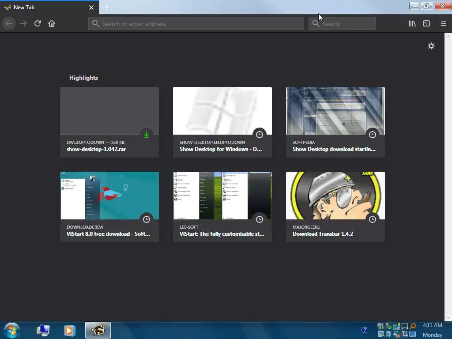Open link 'Show Desktop download startin...'
Image resolution: width=452 pixels, height=339 pixels.
(x=334, y=149)
